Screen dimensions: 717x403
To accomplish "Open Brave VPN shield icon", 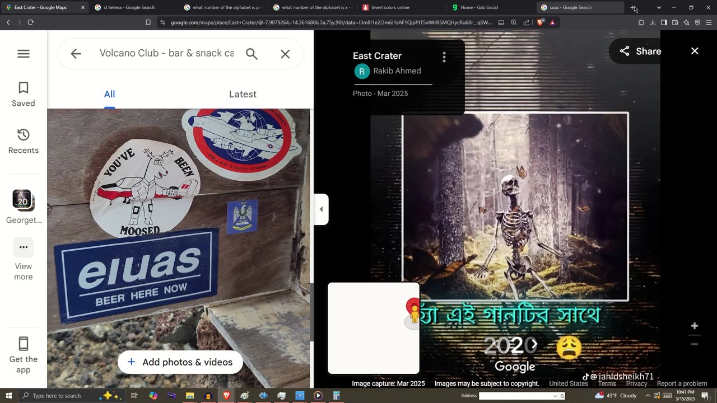I will click(x=697, y=22).
